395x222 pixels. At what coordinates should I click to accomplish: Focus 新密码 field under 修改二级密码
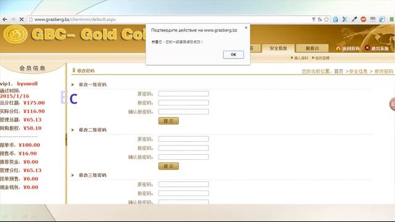(x=183, y=148)
